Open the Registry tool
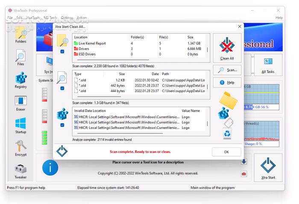Image resolution: width=299 pixels, height=204 pixels. tap(21, 80)
